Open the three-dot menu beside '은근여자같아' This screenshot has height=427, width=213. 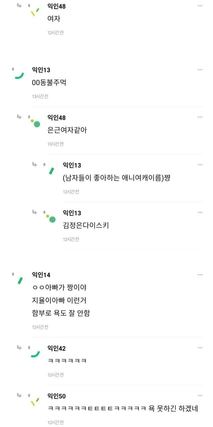coord(200,117)
